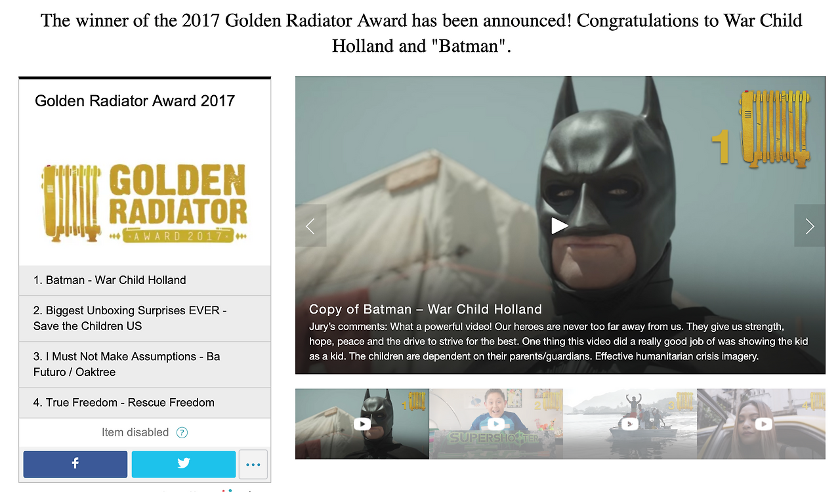
Task: Select the fourth-place woman in car thumbnail
Action: [761, 424]
